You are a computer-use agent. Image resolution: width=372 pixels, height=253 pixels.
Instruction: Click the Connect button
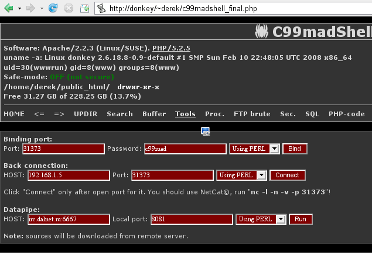click(287, 176)
